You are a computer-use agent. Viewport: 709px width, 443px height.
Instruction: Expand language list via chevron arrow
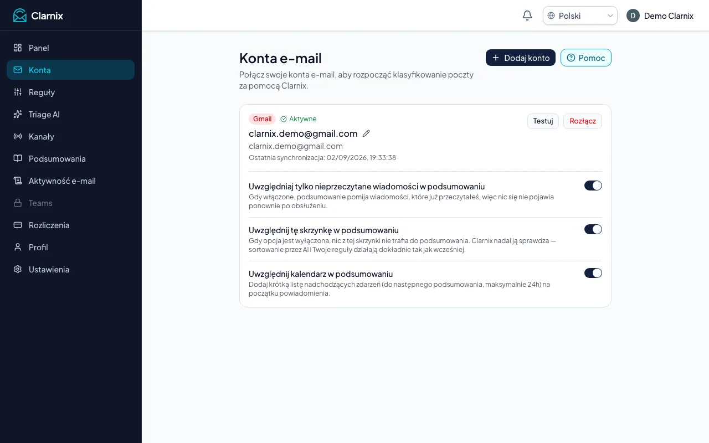(610, 16)
